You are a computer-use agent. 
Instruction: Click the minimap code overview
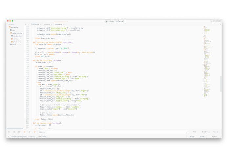click(x=208, y=62)
